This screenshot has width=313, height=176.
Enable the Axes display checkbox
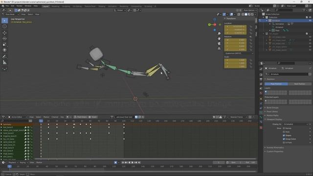coord(284,132)
